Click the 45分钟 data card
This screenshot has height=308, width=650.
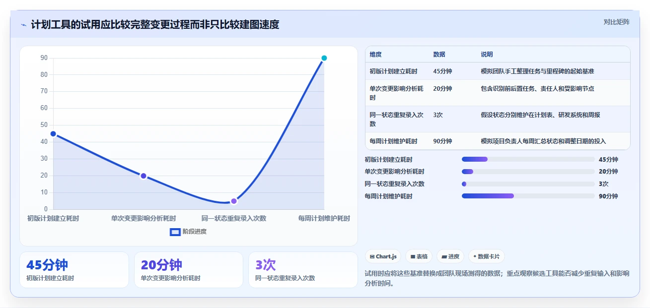tap(74, 270)
